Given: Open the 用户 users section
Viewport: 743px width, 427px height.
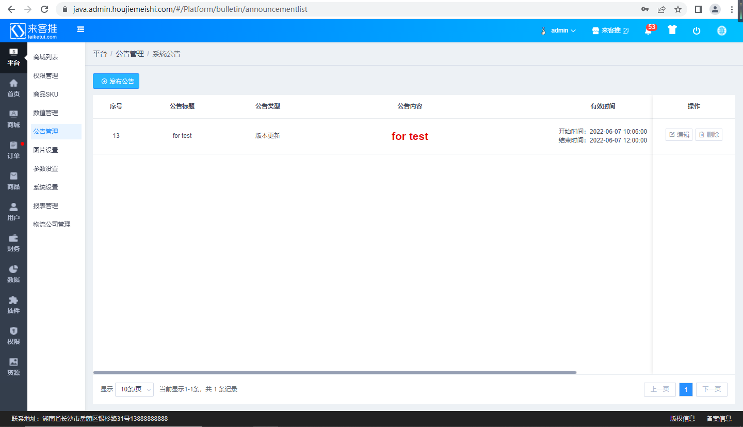Looking at the screenshot, I should 13,212.
